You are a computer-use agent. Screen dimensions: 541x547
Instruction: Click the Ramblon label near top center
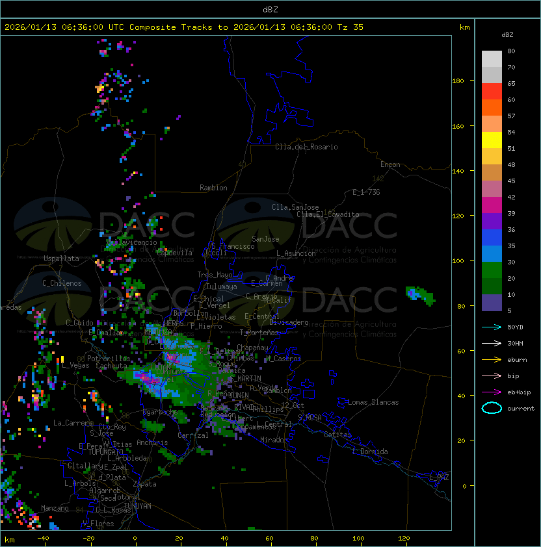tap(213, 188)
